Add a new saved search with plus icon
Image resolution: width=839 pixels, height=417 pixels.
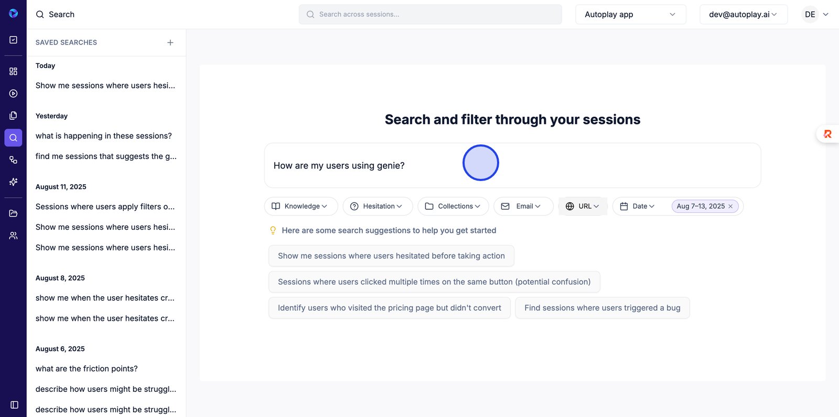(170, 42)
